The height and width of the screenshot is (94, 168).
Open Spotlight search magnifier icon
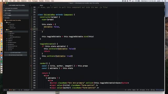162,1
